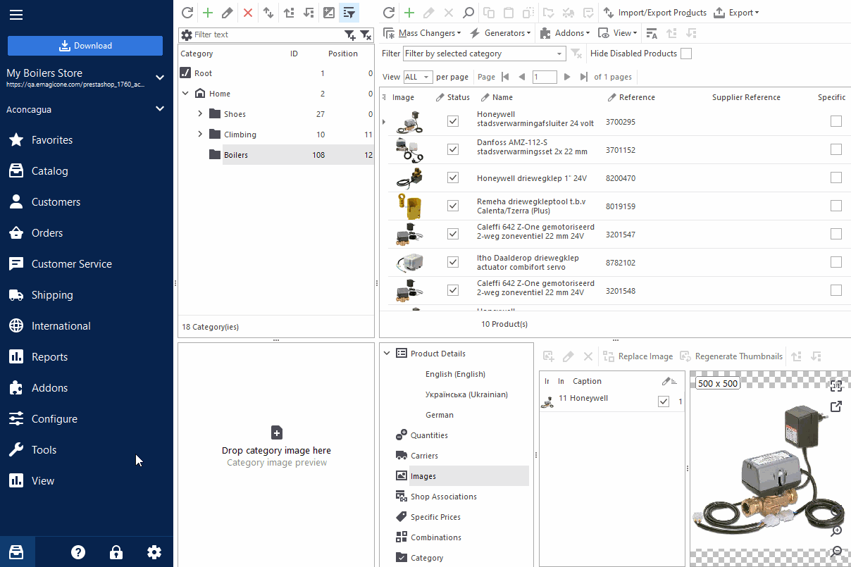Open the My Boilers Store dropdown
Screen dimensions: 851x567
click(160, 77)
